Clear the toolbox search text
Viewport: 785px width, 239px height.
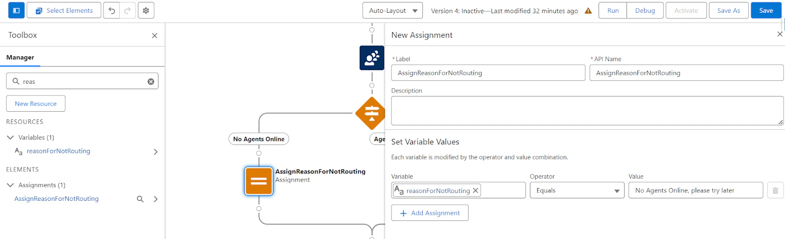pos(151,81)
